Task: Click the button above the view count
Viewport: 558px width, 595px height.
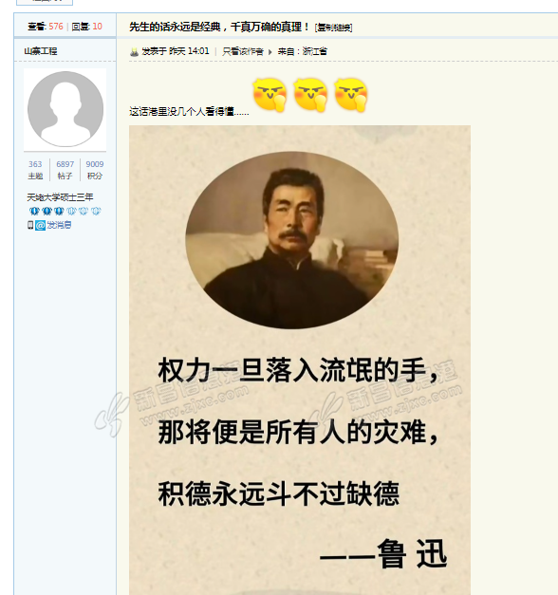Action: pos(45,2)
